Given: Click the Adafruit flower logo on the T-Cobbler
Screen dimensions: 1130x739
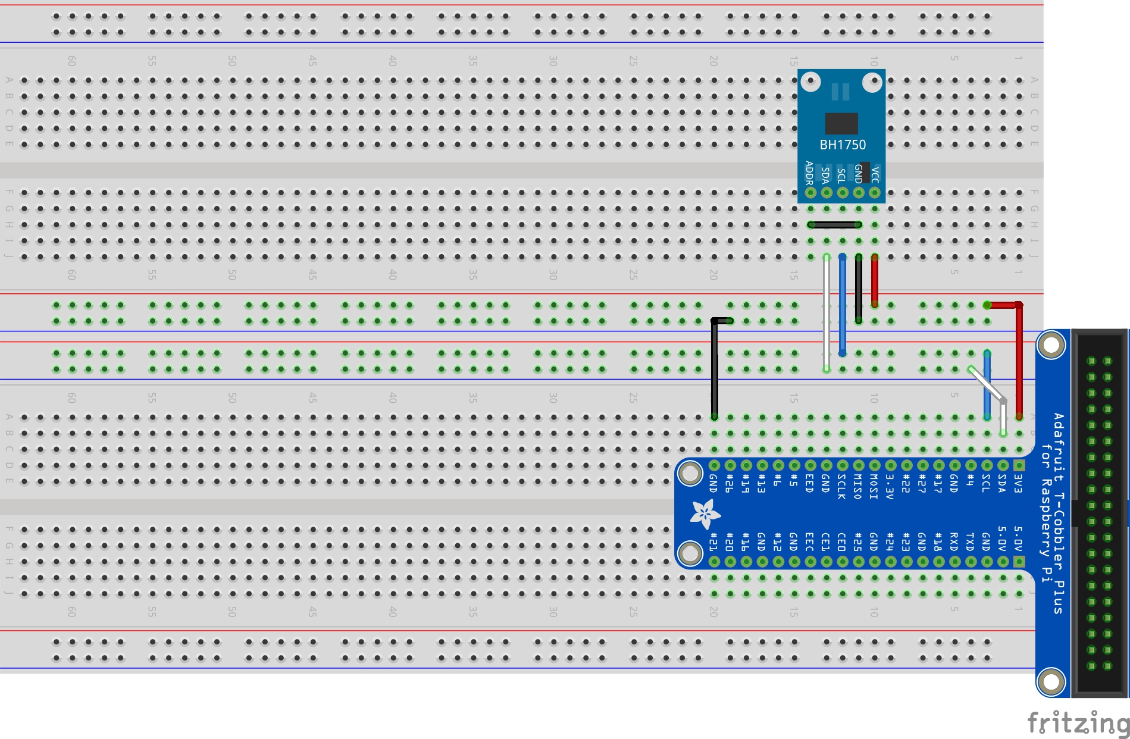Looking at the screenshot, I should [x=705, y=513].
